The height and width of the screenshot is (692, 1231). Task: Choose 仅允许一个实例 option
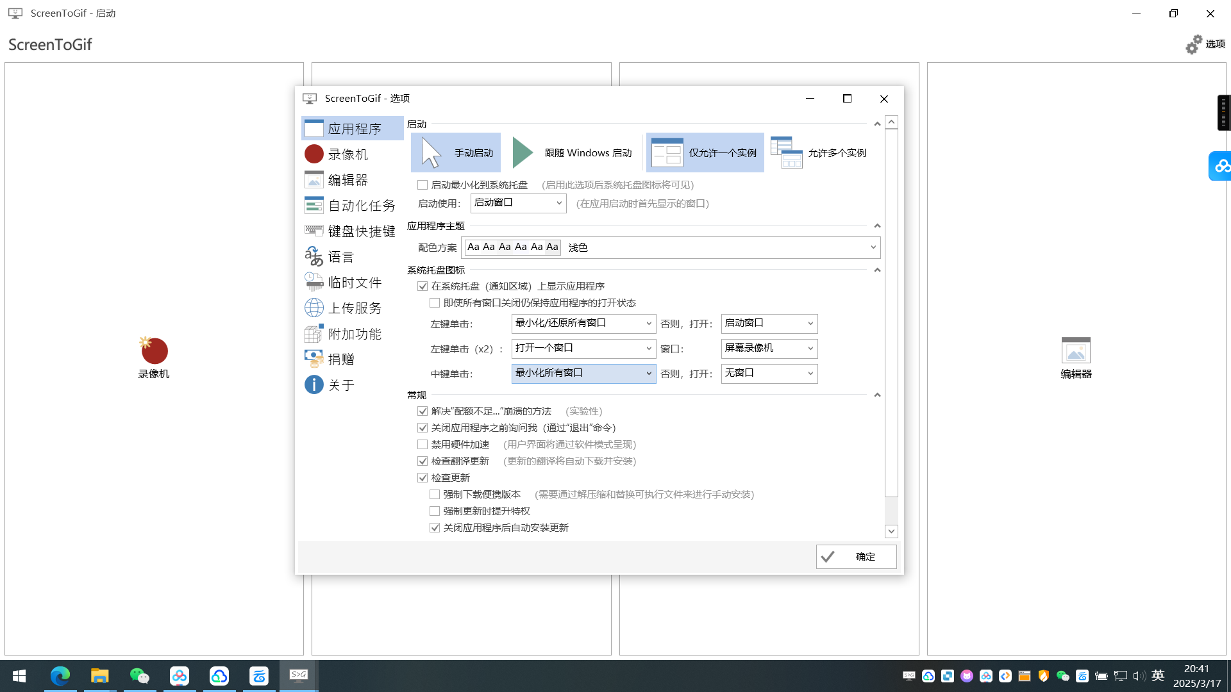[x=705, y=152]
